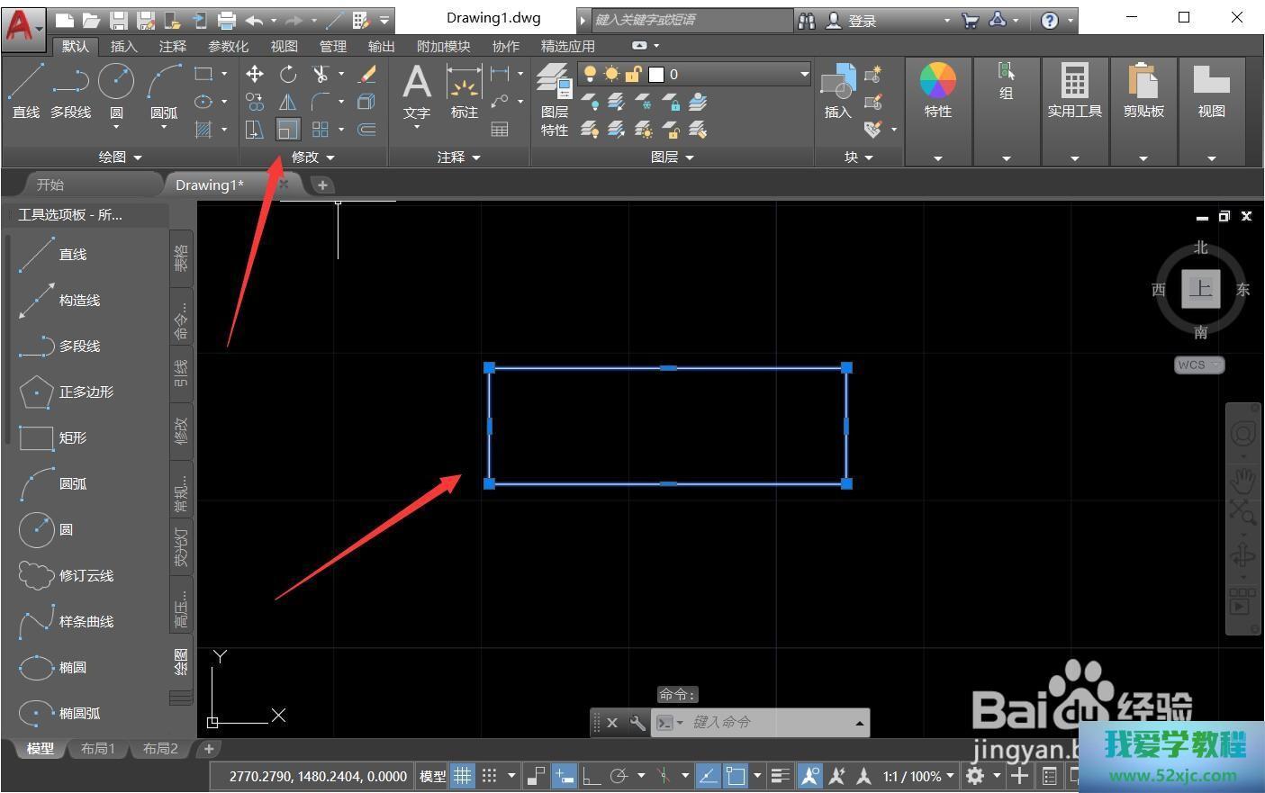Switch to the 插入 ribbon tab
The width and height of the screenshot is (1265, 793).
(123, 46)
